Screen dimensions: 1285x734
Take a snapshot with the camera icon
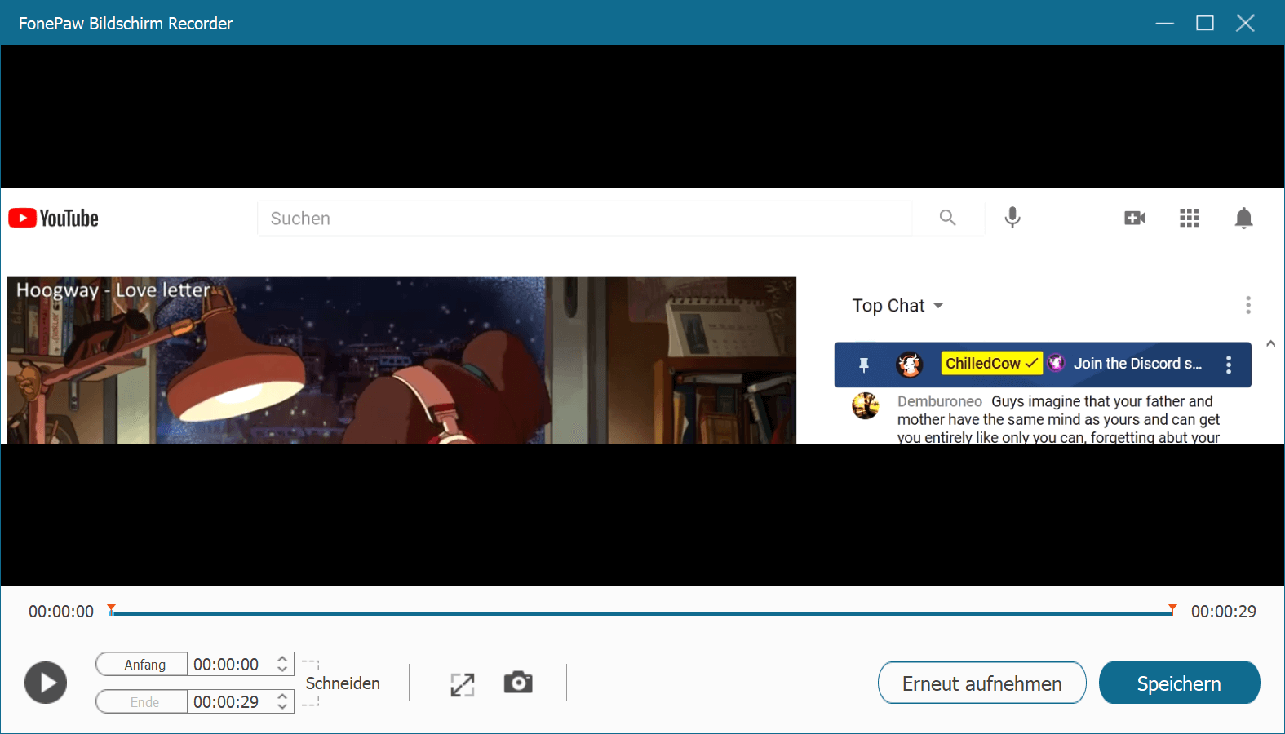point(518,683)
